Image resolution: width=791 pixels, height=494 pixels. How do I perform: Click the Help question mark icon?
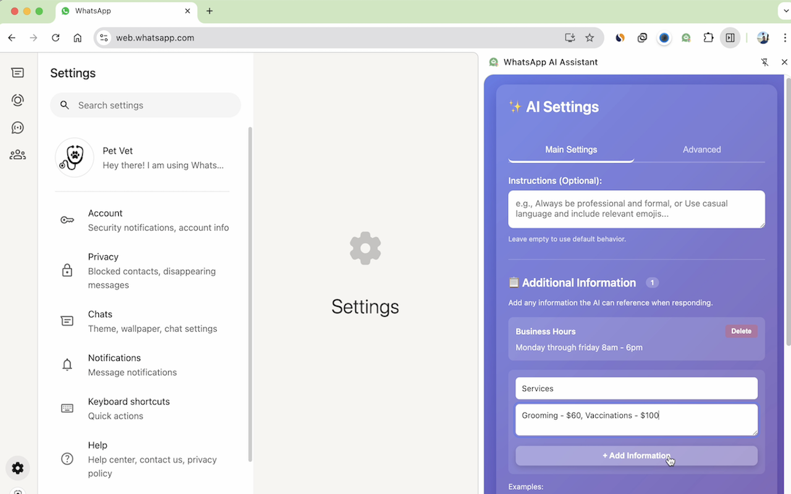67,459
